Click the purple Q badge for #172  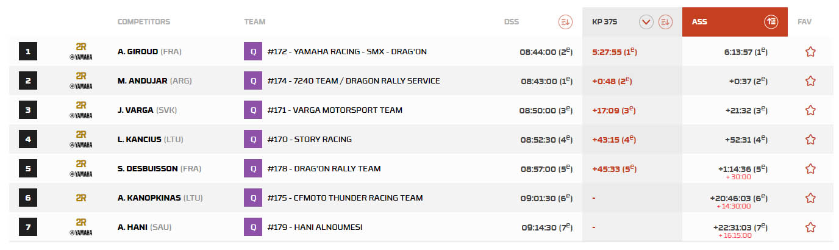[x=252, y=52]
